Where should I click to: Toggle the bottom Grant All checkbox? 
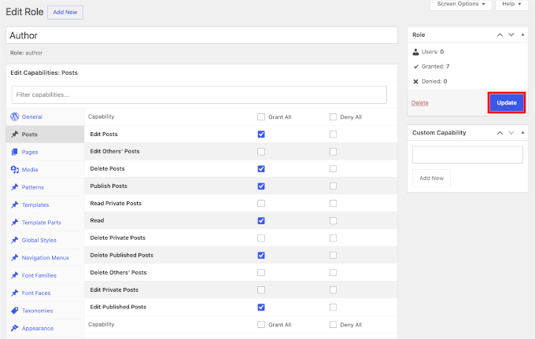261,324
